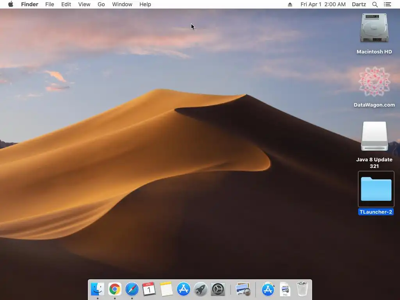400x300 pixels.
Task: Open the View menu
Action: tap(84, 4)
